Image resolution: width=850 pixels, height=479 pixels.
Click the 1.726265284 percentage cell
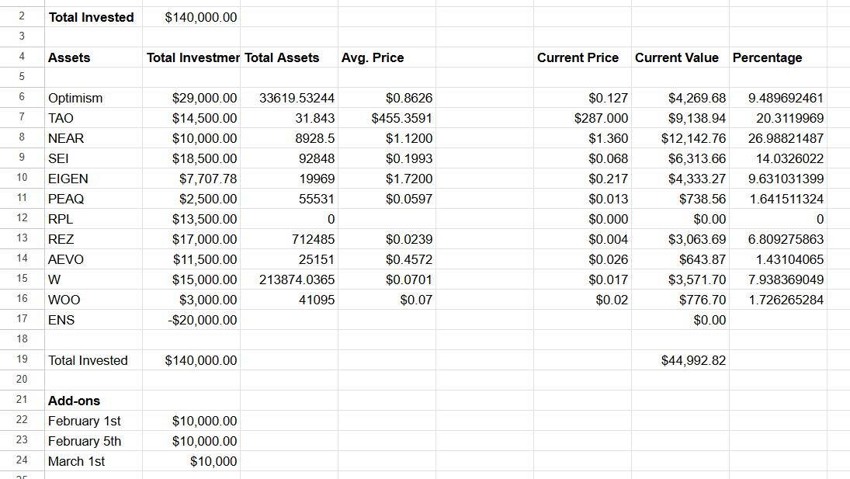click(778, 300)
